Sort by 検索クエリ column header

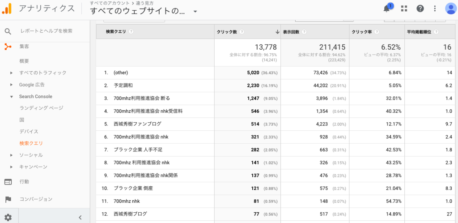(116, 32)
